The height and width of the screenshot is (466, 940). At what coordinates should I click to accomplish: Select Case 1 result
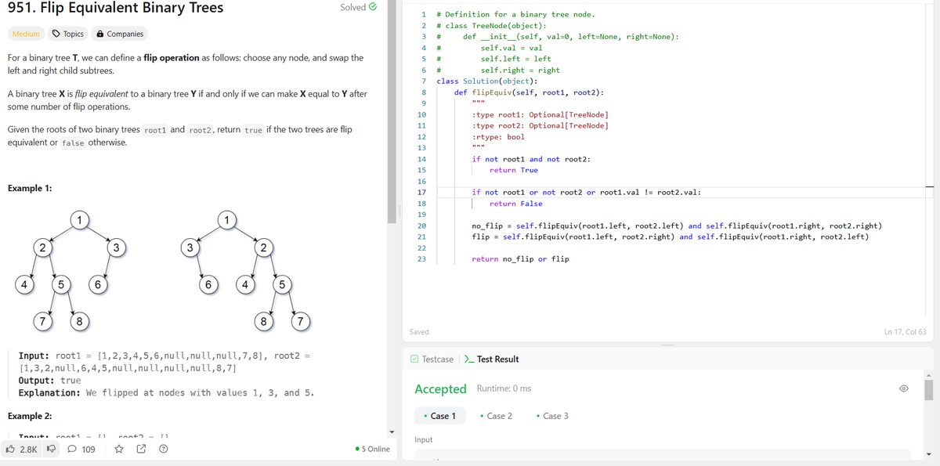point(440,416)
